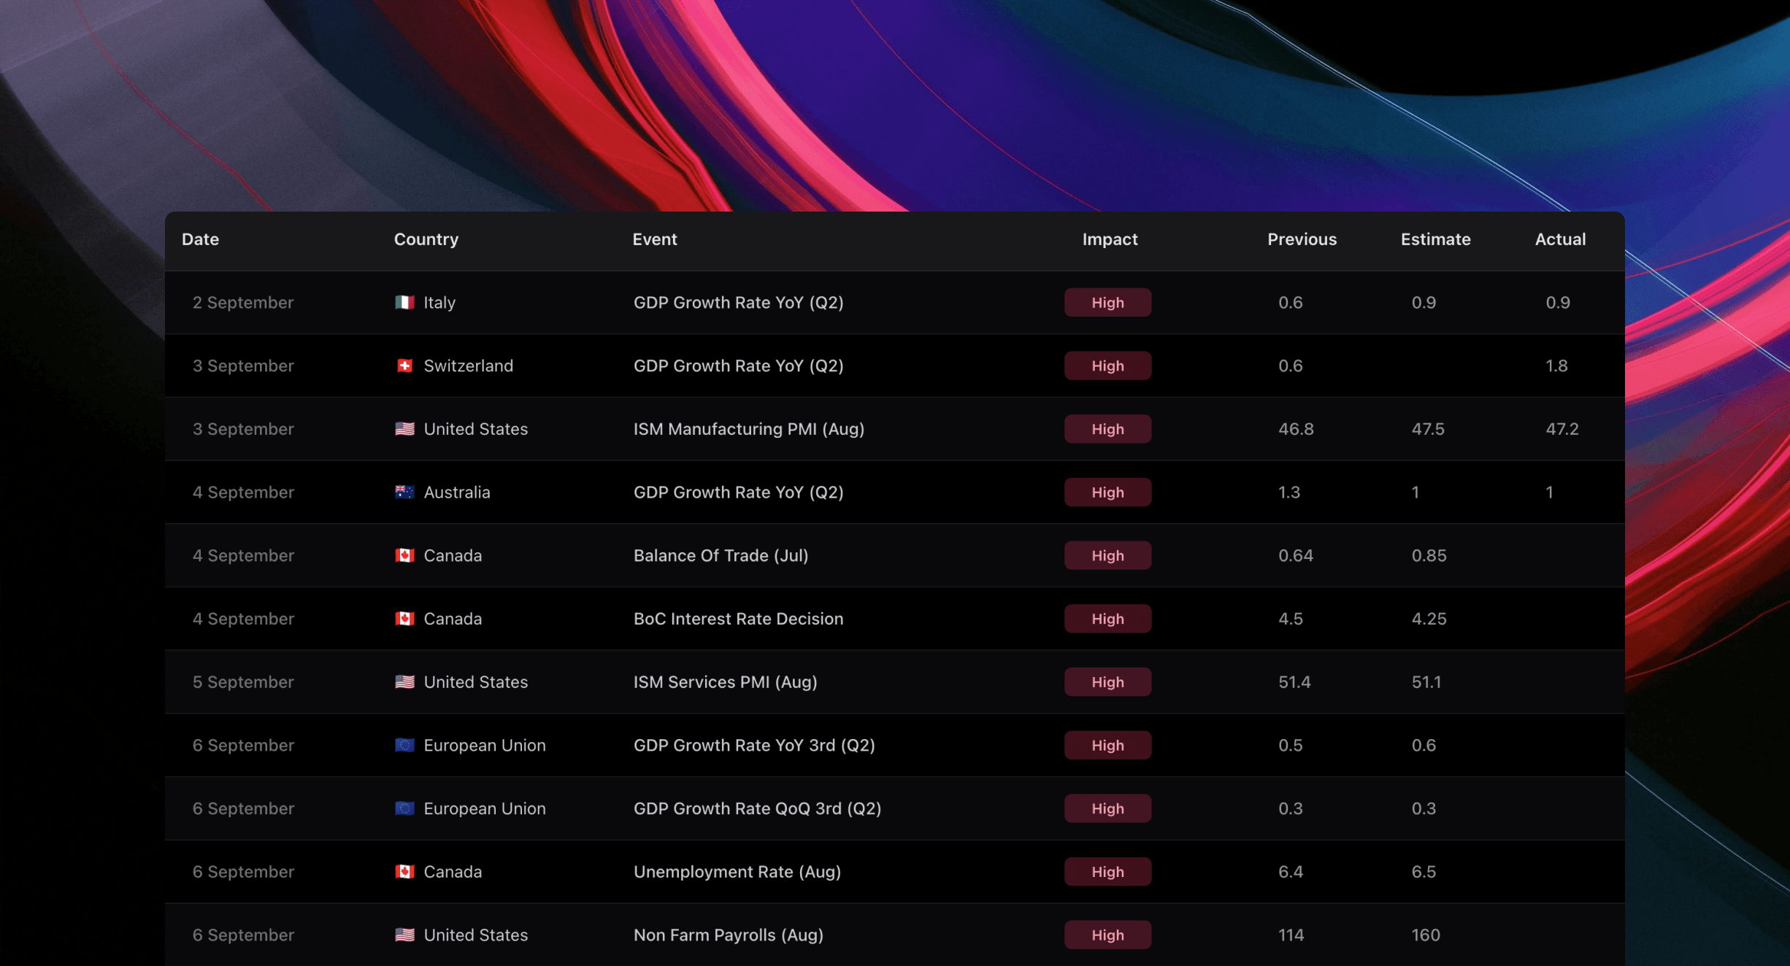
Task: Click the Previous column header
Action: [x=1301, y=239]
